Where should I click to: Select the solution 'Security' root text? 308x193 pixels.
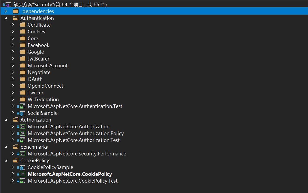tap(60, 4)
